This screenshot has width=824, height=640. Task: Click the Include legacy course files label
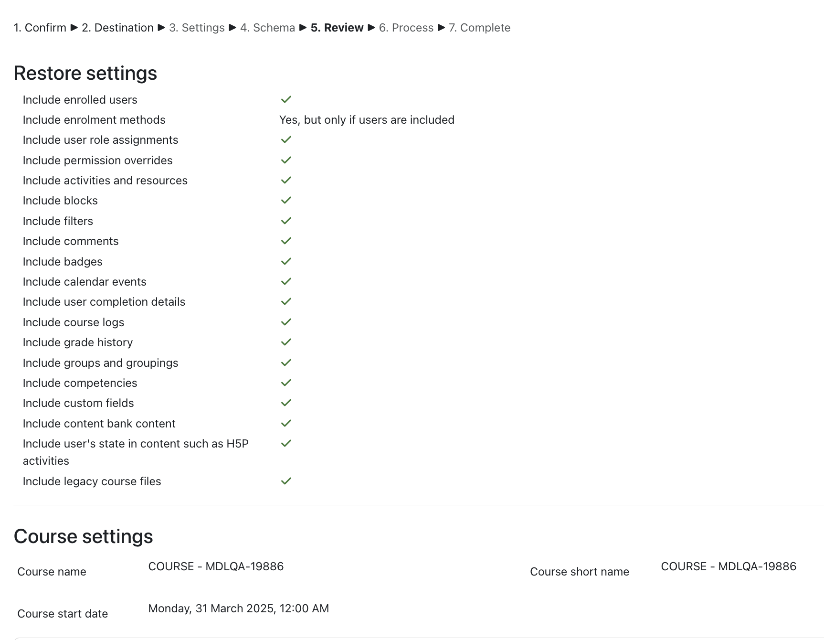coord(92,481)
